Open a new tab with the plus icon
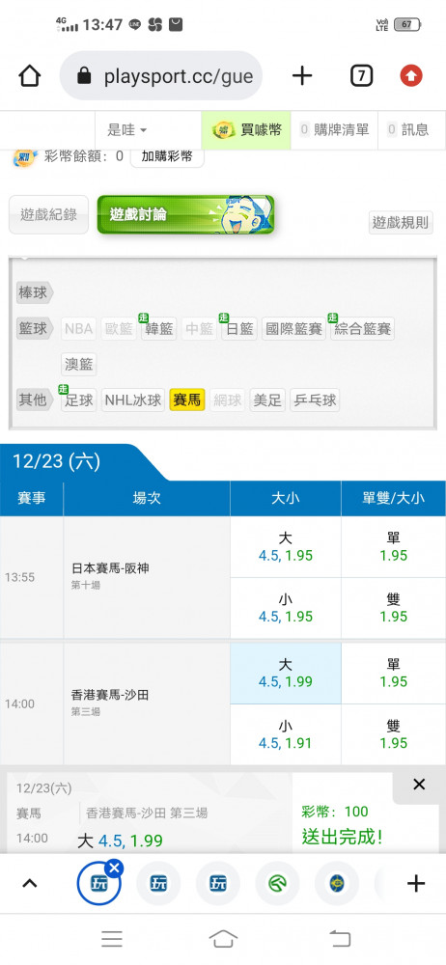The image size is (446, 965). pyautogui.click(x=302, y=76)
